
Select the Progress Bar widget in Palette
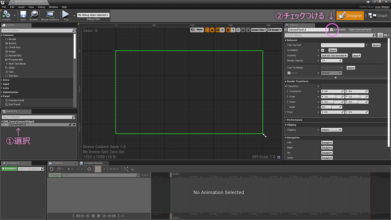[16, 59]
